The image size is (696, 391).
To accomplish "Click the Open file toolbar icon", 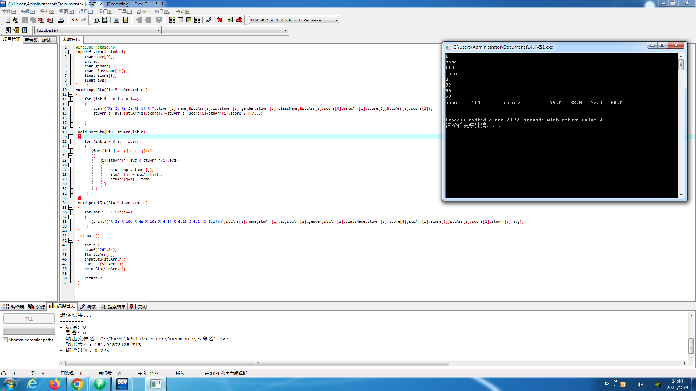I will (16, 20).
